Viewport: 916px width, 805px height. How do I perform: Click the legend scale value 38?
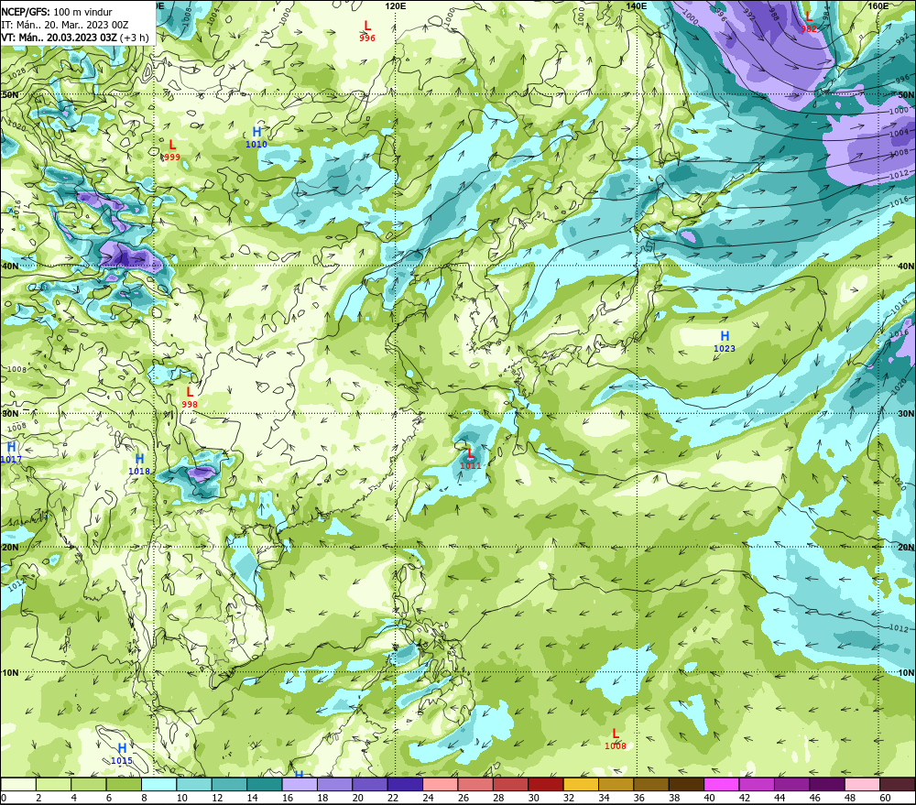tap(673, 798)
